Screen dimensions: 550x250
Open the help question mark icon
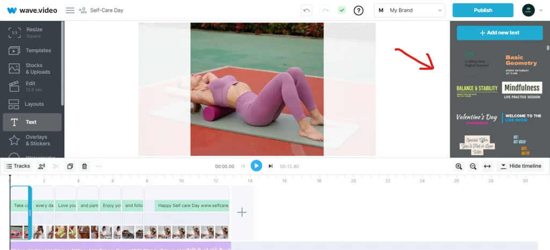pyautogui.click(x=358, y=10)
